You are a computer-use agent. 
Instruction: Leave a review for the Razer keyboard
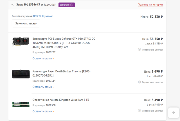(x=42, y=87)
